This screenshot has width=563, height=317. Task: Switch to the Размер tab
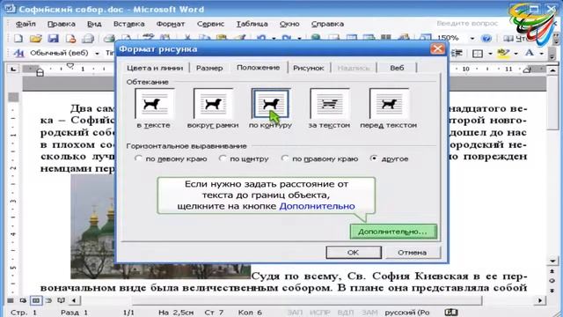click(209, 68)
